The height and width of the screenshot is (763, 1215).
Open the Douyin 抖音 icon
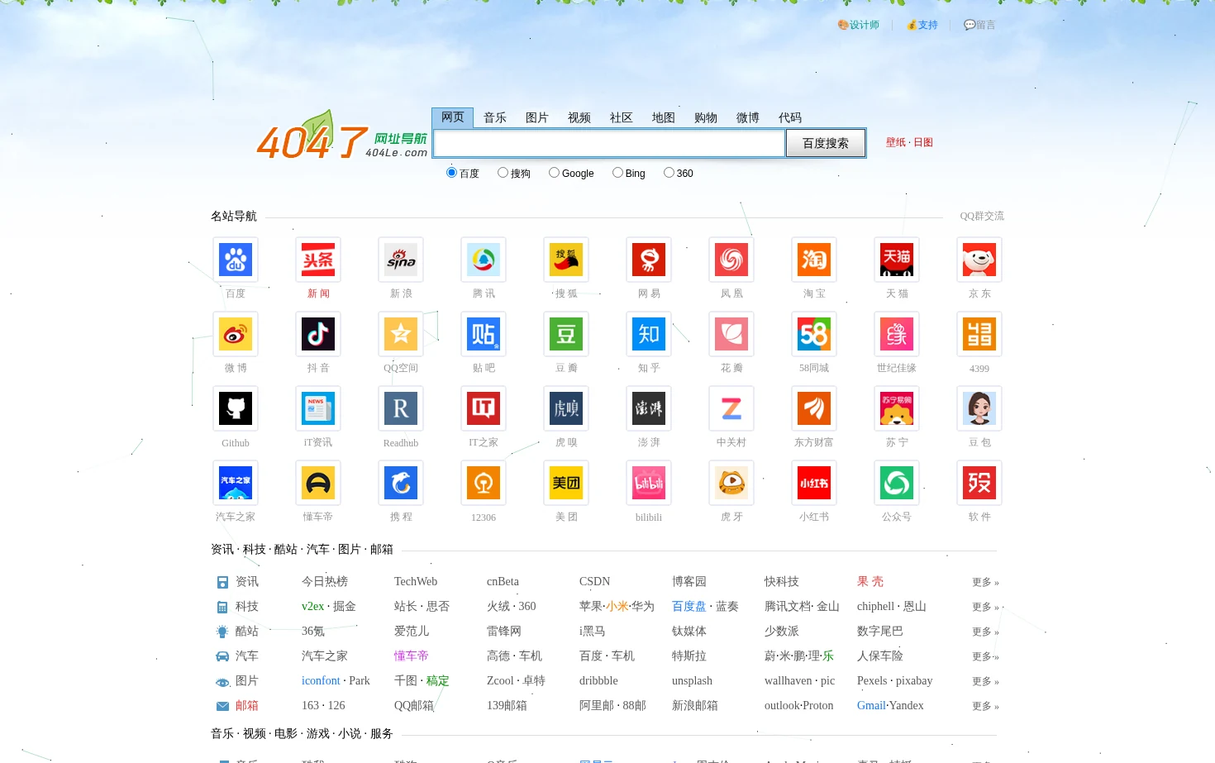pos(318,334)
